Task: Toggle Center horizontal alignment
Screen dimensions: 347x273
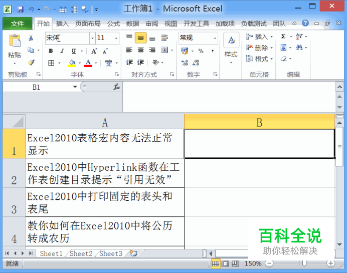Action: pos(141,50)
